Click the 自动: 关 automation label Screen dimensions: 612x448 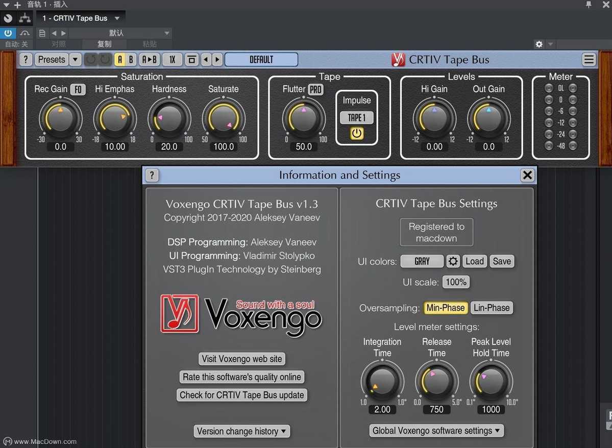16,44
